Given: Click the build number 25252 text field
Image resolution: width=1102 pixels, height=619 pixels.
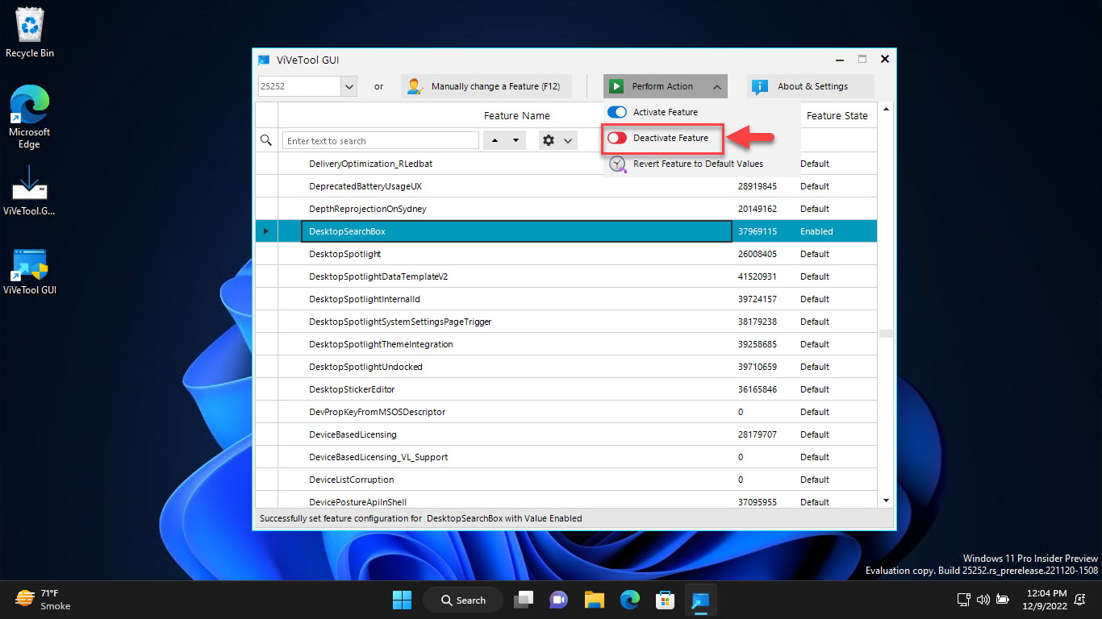Looking at the screenshot, I should 300,86.
